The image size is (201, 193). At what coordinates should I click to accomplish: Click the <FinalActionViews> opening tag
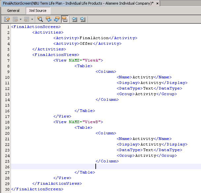[56, 55]
